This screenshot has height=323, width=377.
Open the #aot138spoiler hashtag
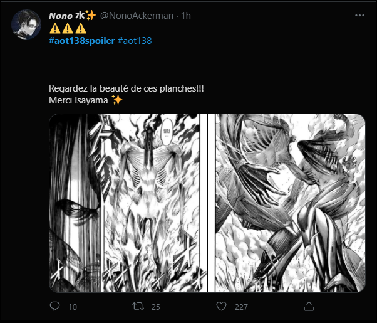81,40
